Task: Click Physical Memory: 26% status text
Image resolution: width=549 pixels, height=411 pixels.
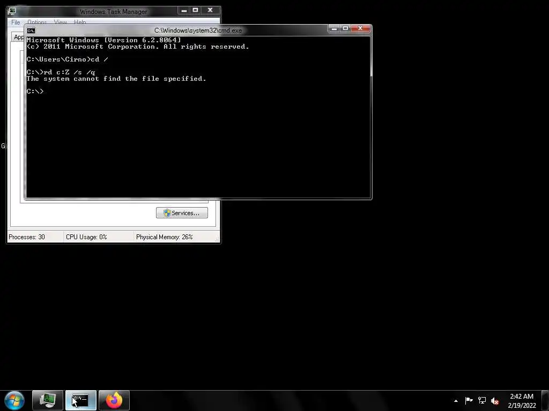Action: click(165, 237)
